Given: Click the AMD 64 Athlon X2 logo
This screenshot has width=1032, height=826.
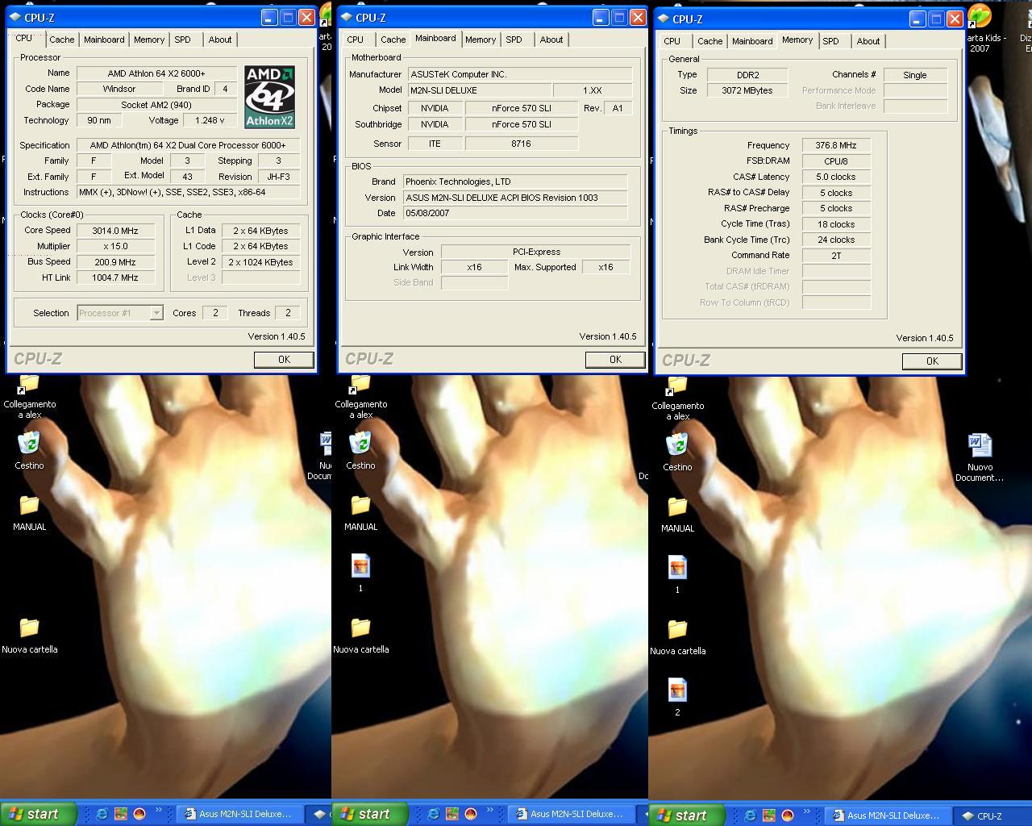Looking at the screenshot, I should 269,97.
